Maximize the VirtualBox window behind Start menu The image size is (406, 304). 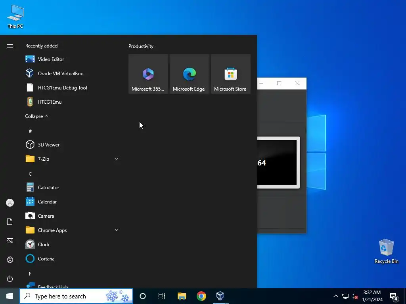[x=279, y=83]
